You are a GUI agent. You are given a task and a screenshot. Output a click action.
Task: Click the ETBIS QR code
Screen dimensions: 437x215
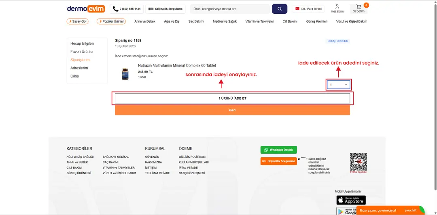pyautogui.click(x=358, y=162)
